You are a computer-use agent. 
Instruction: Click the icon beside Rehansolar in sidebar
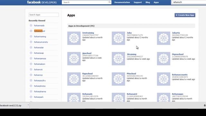31,47
